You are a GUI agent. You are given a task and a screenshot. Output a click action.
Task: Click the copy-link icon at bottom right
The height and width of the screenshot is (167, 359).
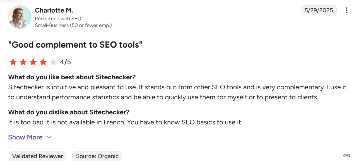347,156
